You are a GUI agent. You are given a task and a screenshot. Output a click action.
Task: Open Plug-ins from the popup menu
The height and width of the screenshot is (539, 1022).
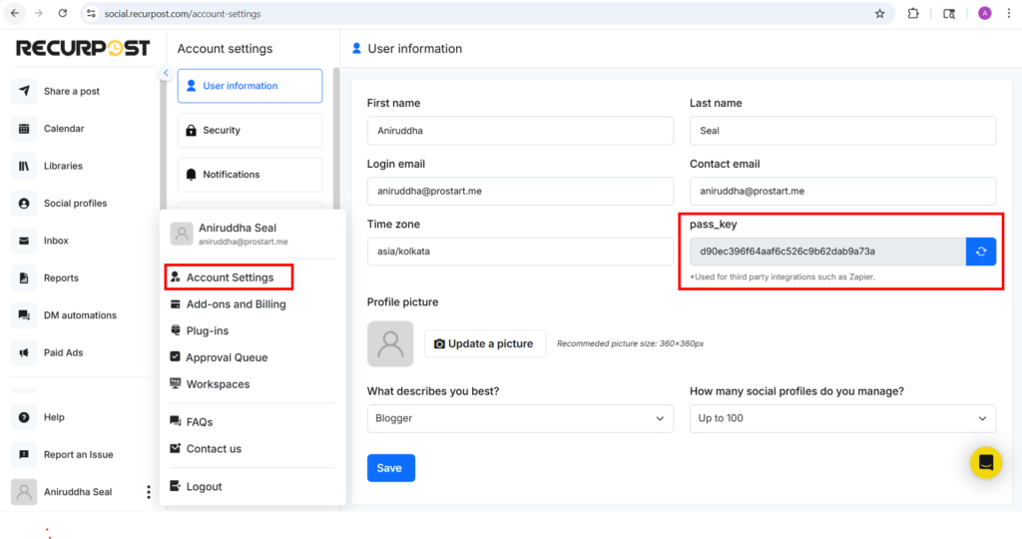200,331
